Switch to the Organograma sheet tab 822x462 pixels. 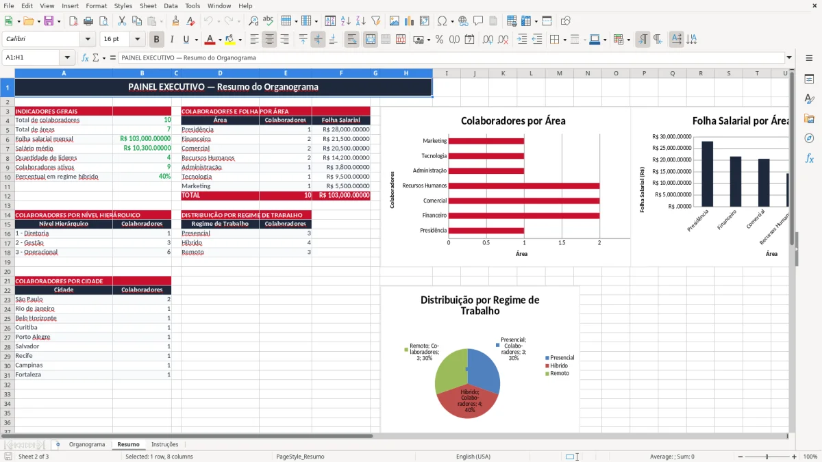[x=87, y=444]
